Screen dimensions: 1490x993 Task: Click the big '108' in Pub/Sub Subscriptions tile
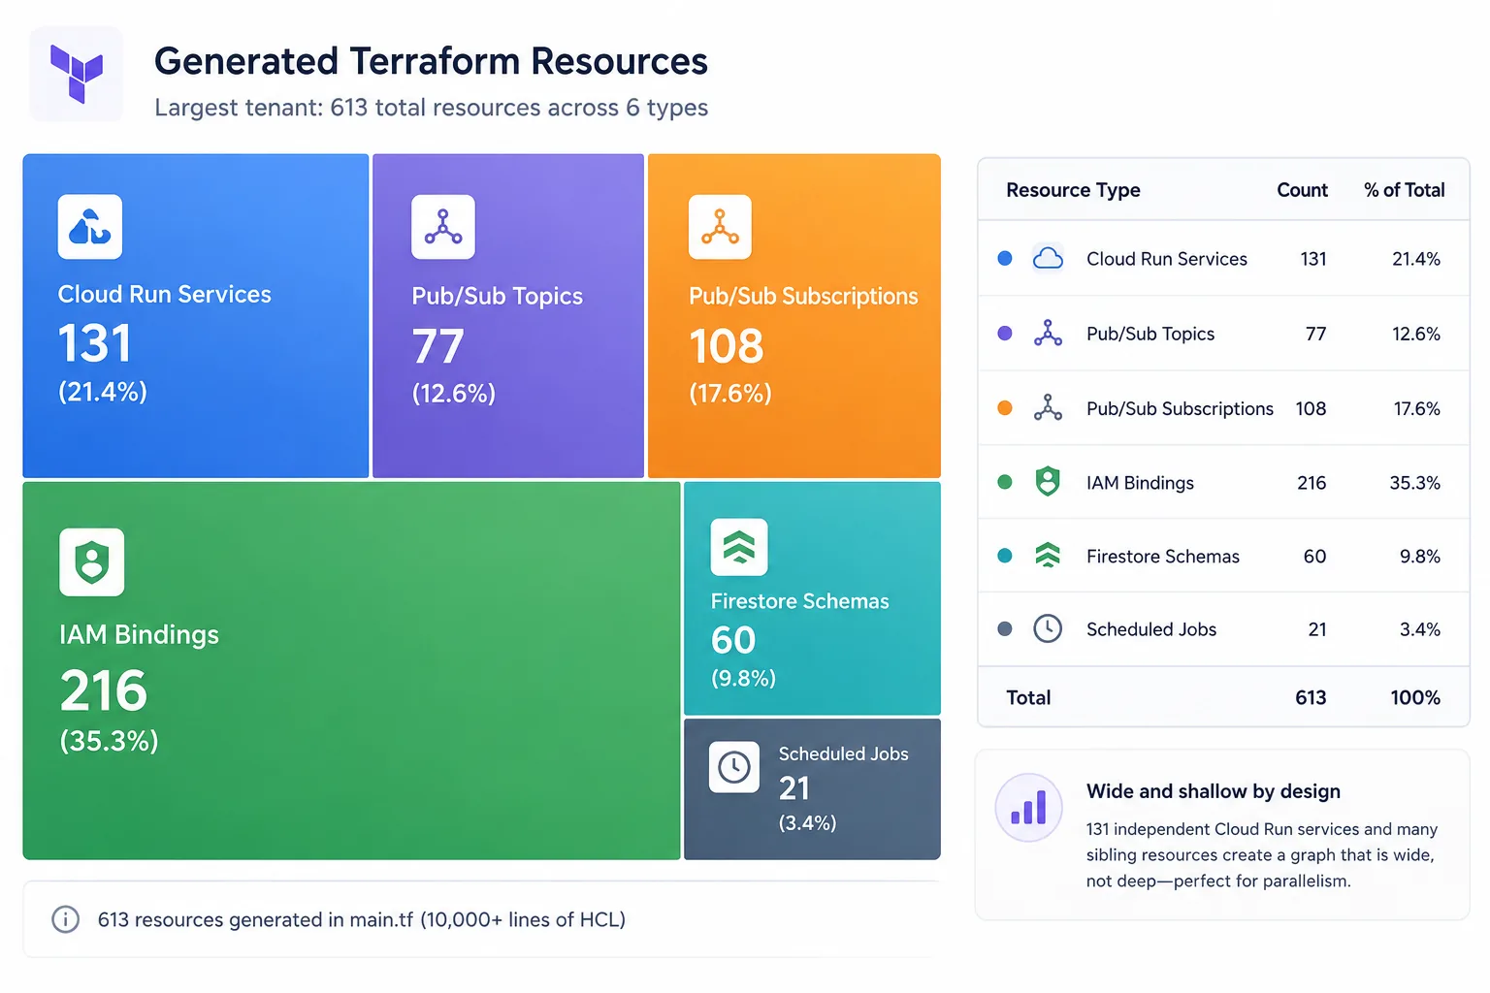(727, 346)
